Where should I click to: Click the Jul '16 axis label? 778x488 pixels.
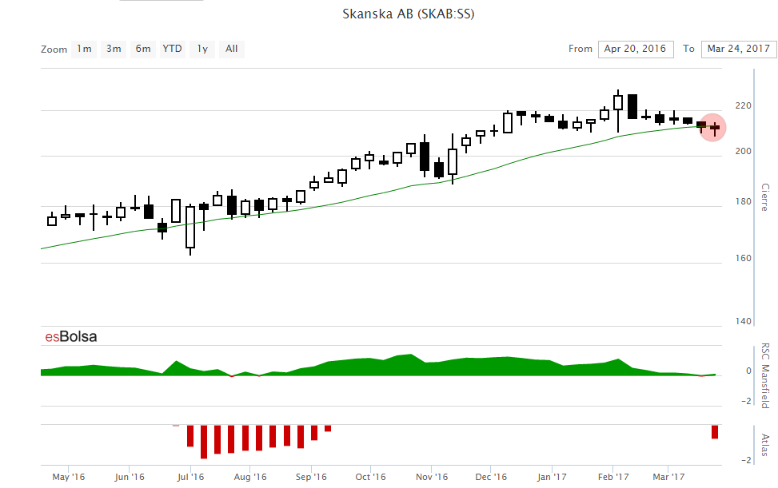(190, 477)
